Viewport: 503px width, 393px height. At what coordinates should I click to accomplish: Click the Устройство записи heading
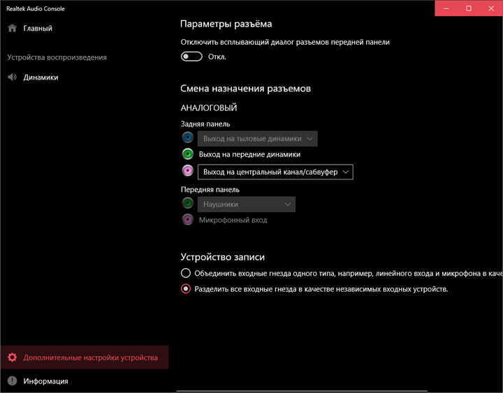click(x=223, y=257)
